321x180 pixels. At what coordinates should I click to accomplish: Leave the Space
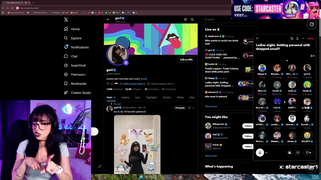coord(310,38)
